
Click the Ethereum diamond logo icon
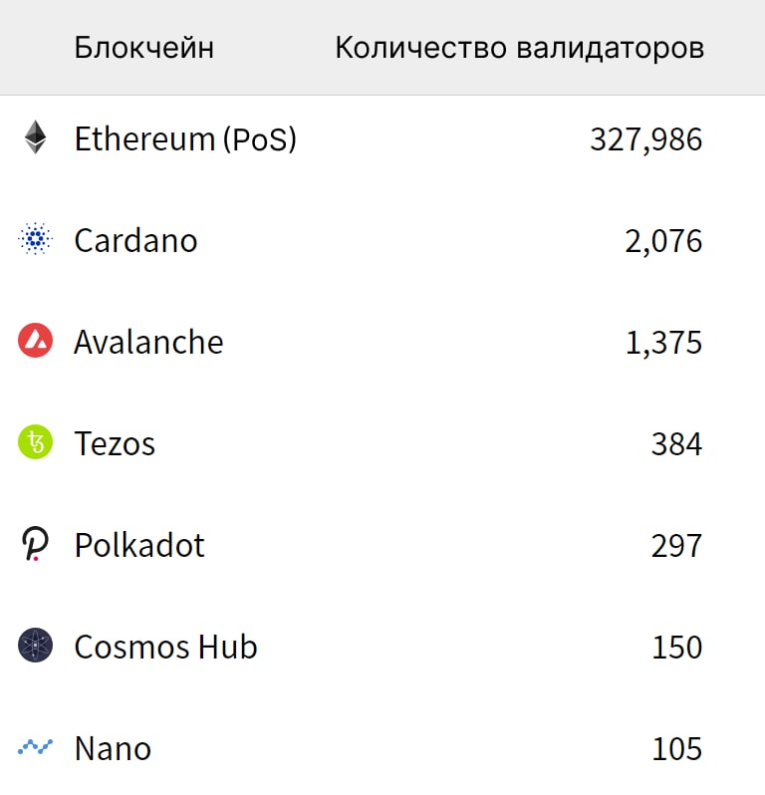tap(36, 137)
